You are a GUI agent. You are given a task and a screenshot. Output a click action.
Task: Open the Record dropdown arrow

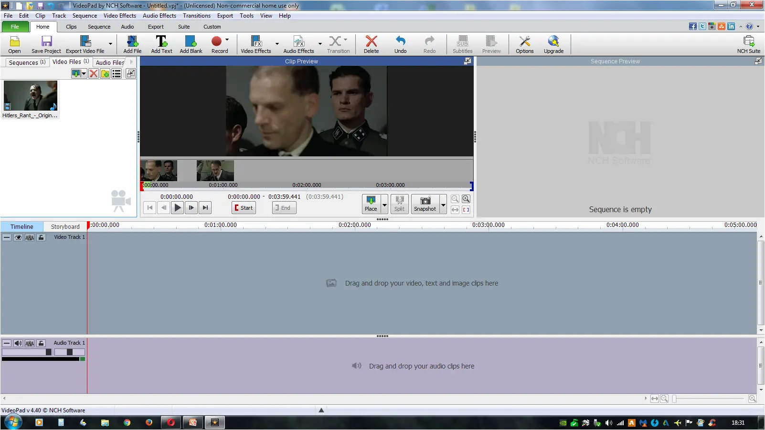(227, 40)
